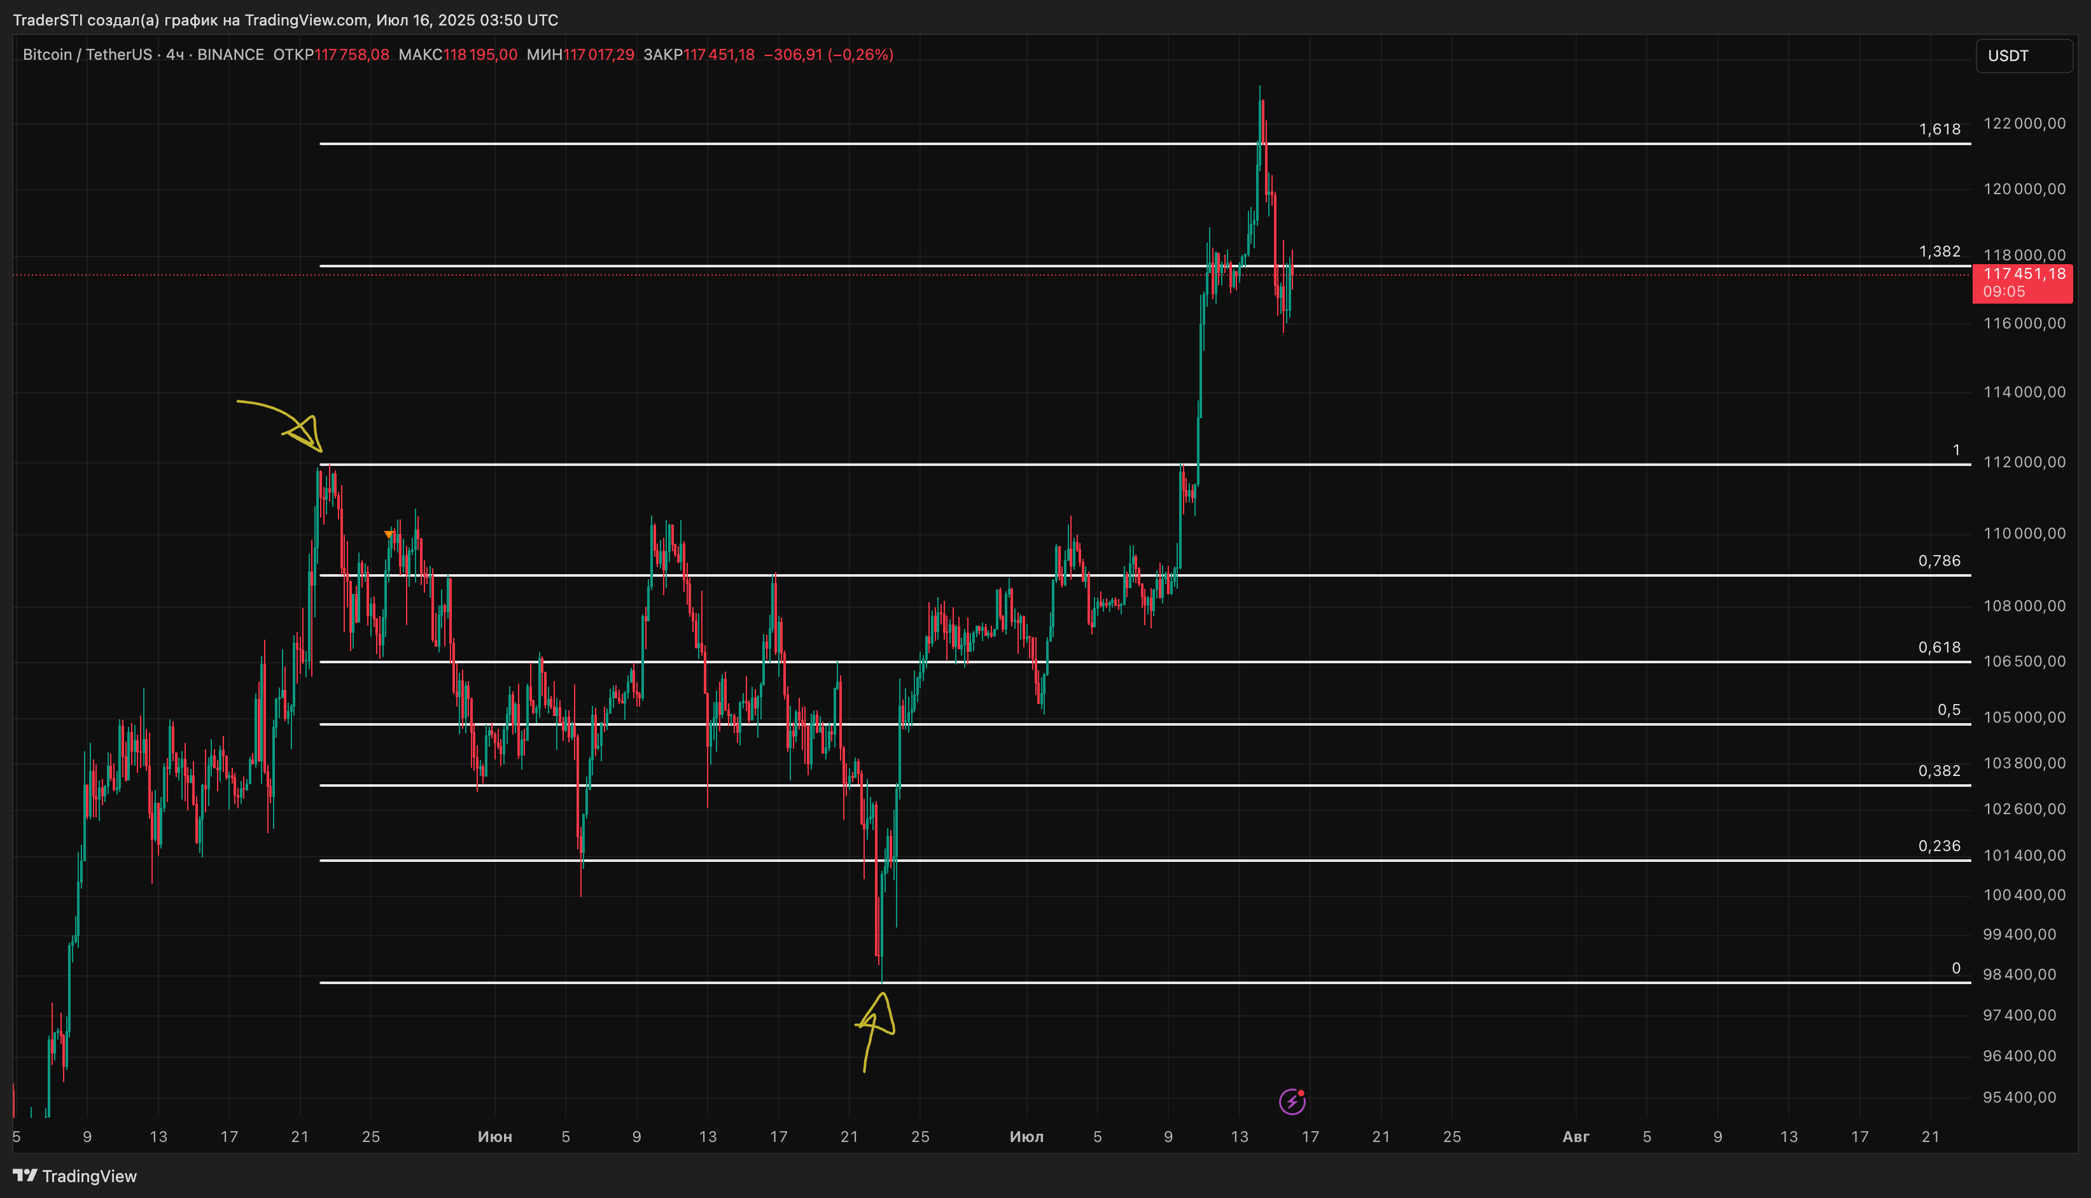Click the 0,382 Fibonacci level label

1939,770
